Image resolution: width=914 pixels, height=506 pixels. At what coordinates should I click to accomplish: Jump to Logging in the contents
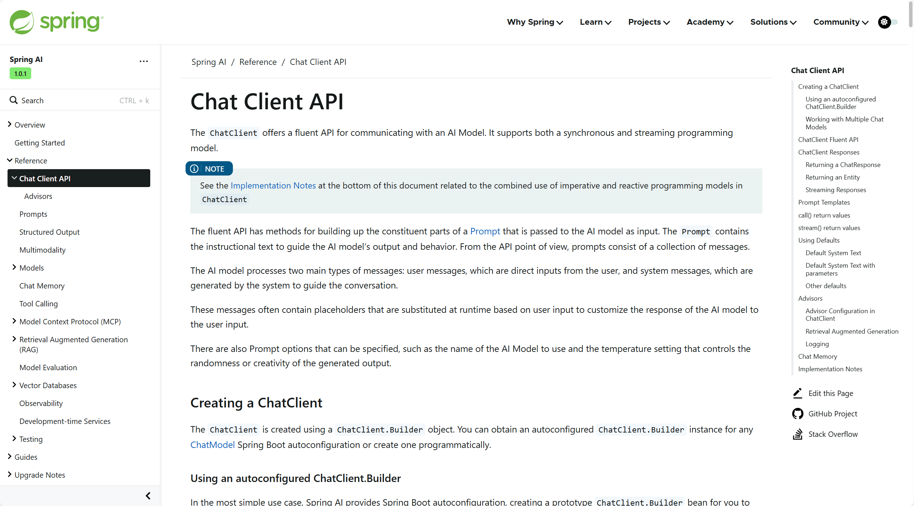(817, 344)
